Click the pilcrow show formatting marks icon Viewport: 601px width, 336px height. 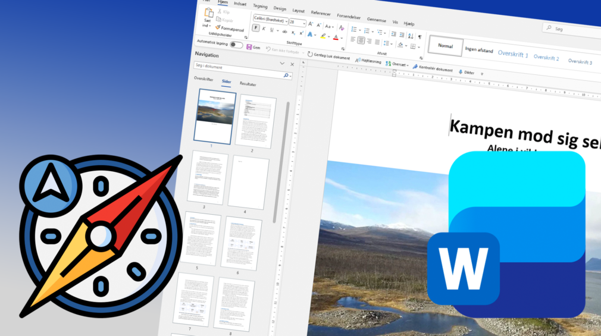click(x=420, y=37)
